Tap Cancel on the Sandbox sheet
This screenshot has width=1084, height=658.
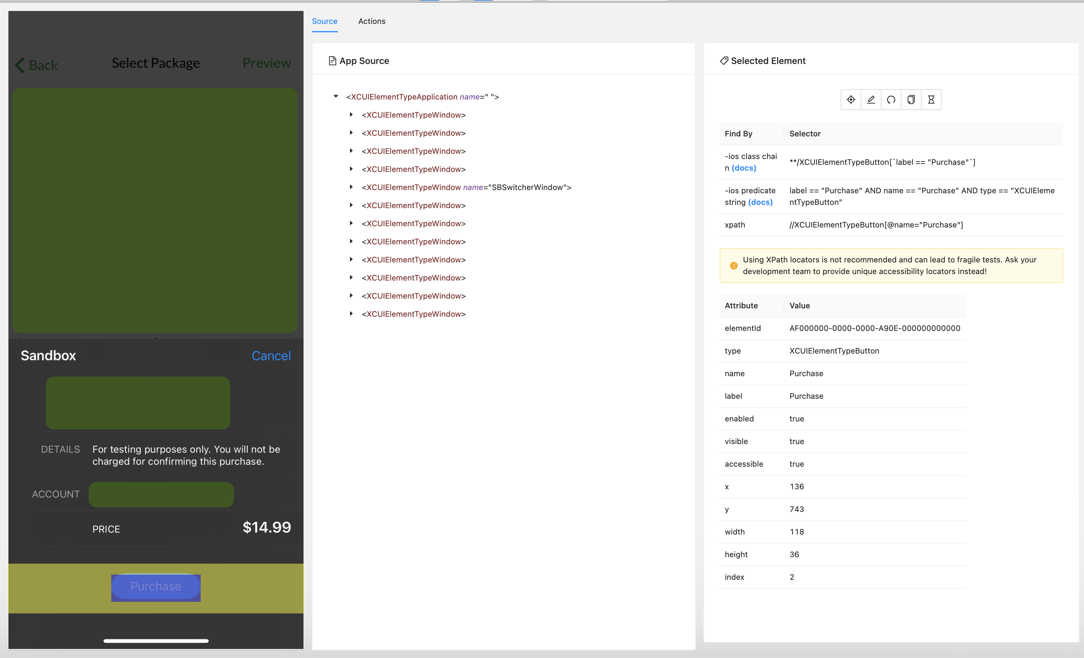pyautogui.click(x=271, y=356)
